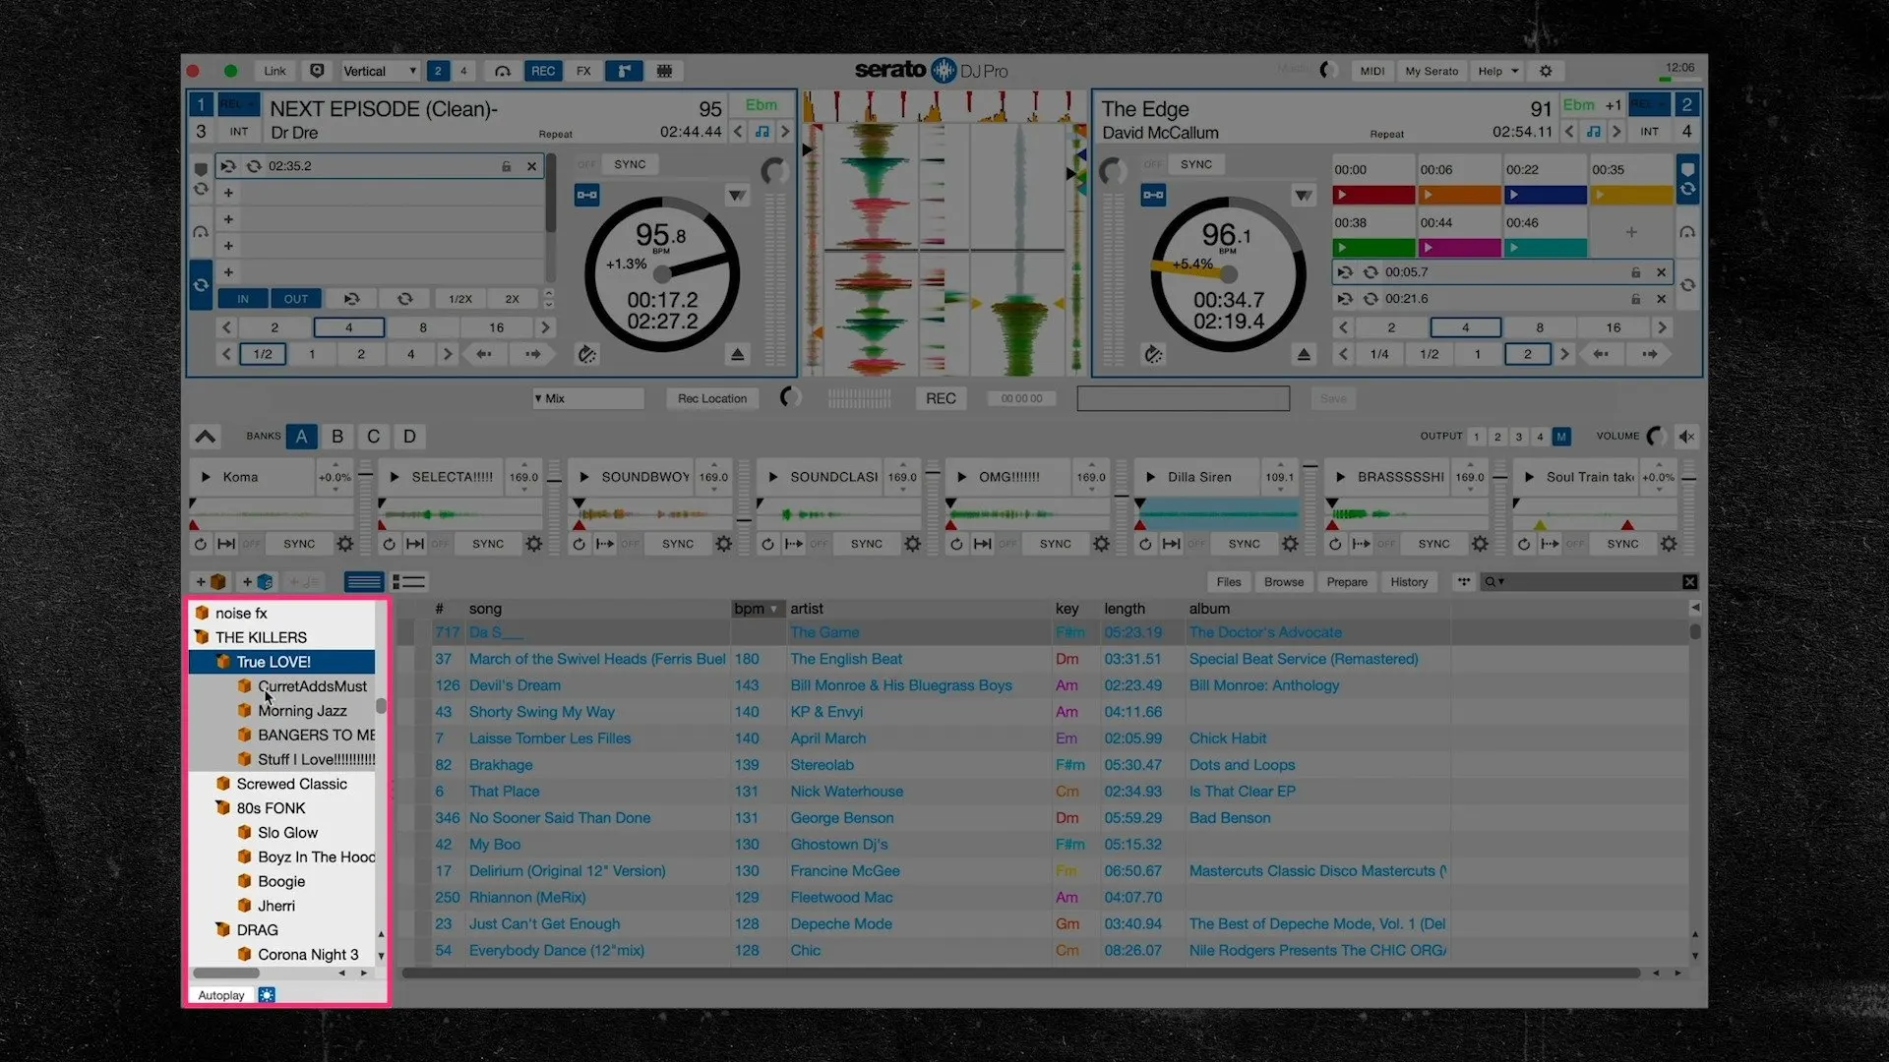Toggle the Link button
Viewport: 1889px width, 1062px height.
tap(274, 71)
